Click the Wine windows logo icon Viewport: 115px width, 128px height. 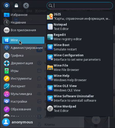pos(7,40)
